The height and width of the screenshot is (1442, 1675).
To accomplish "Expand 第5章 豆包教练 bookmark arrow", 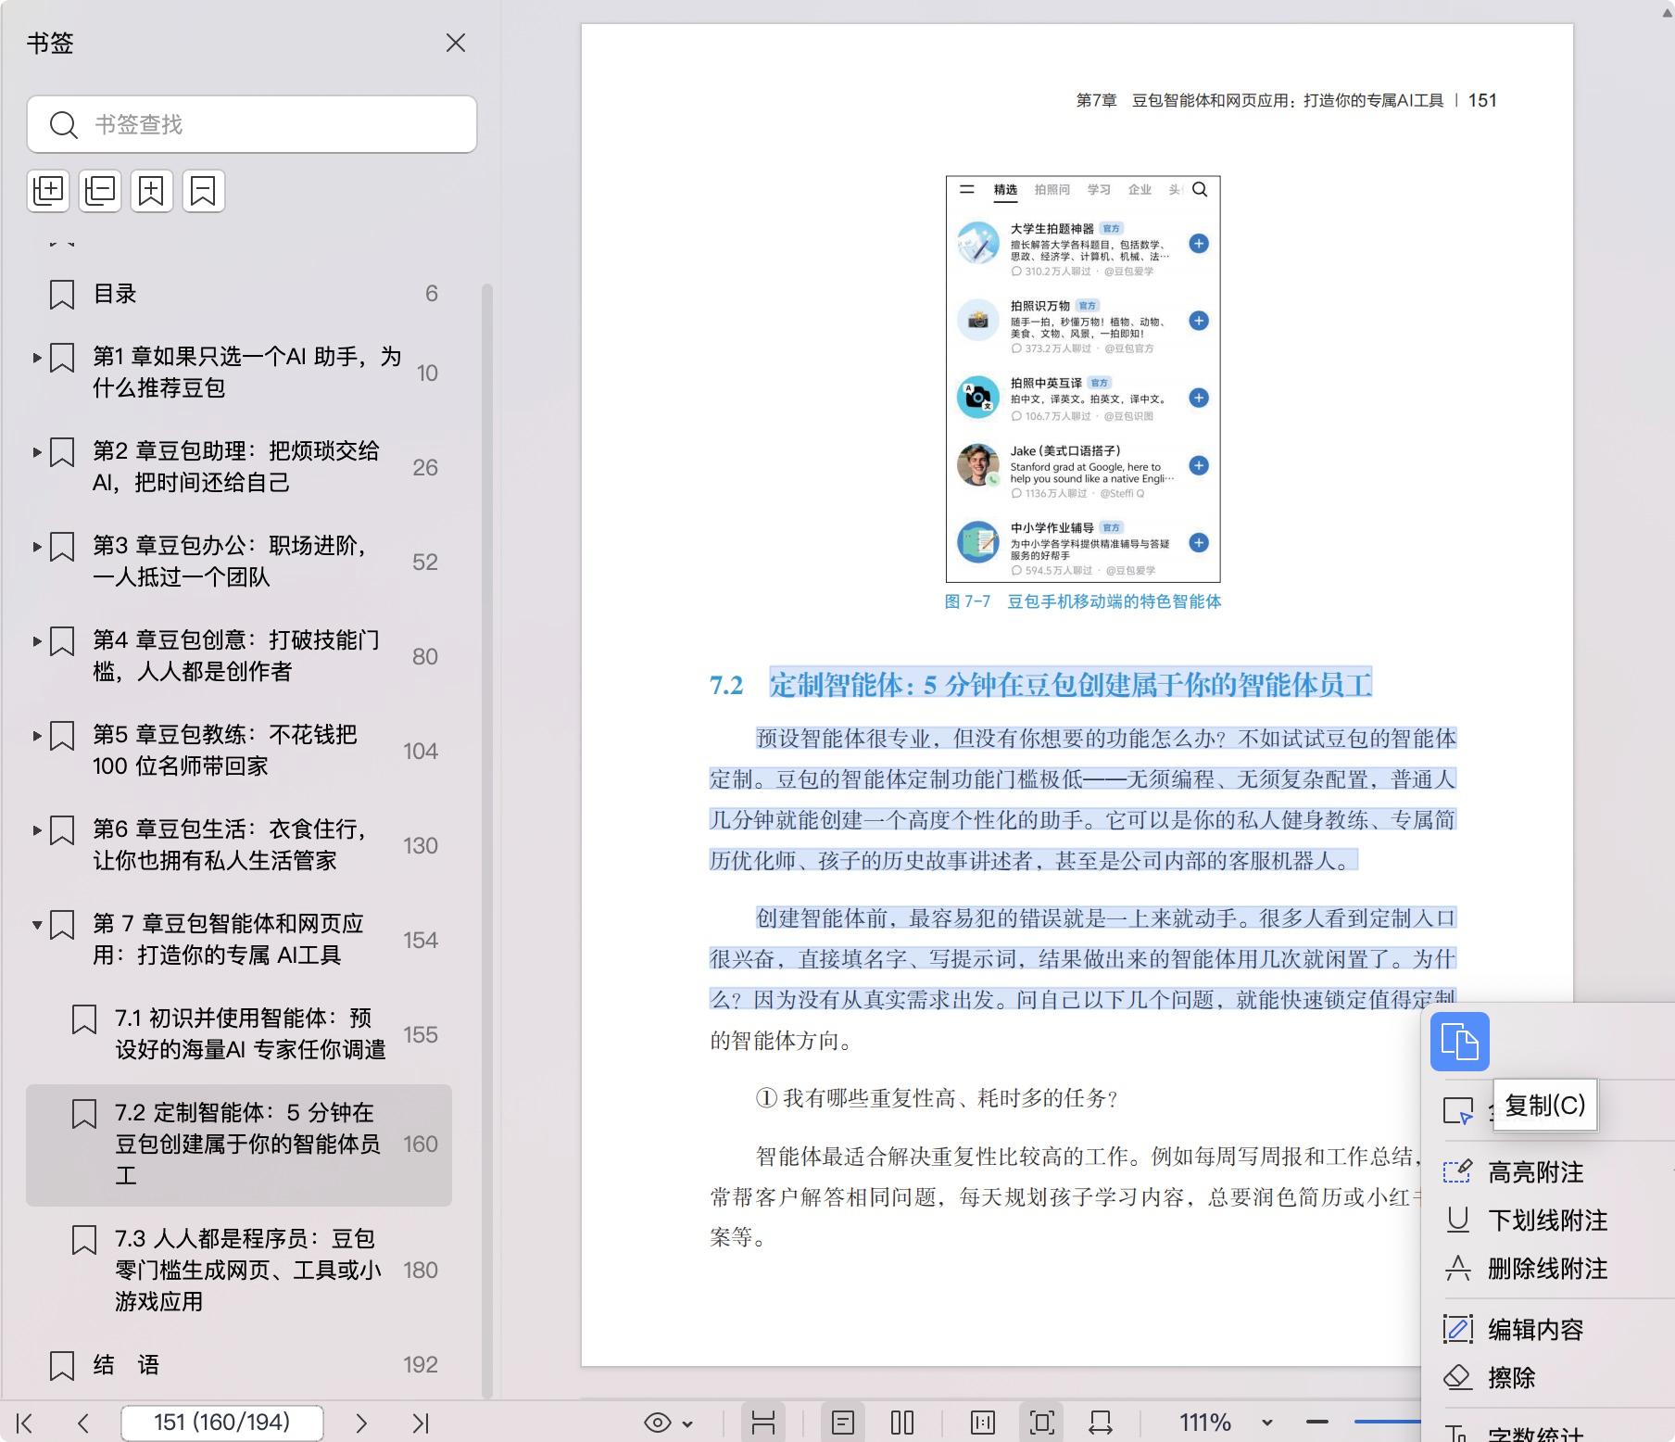I will (x=37, y=736).
